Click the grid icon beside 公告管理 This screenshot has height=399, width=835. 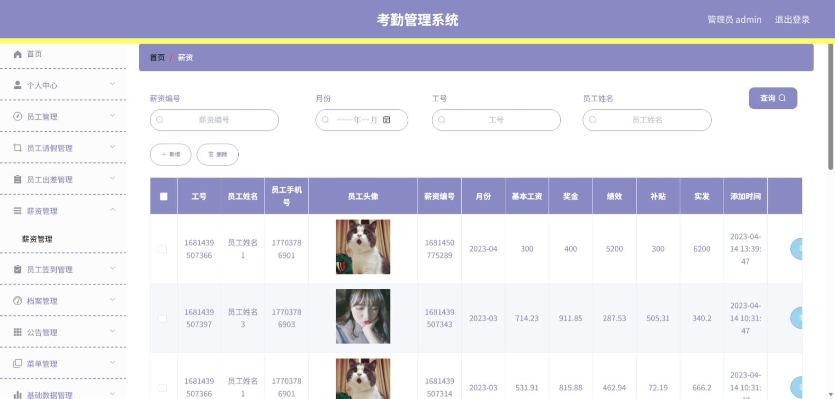coord(18,332)
